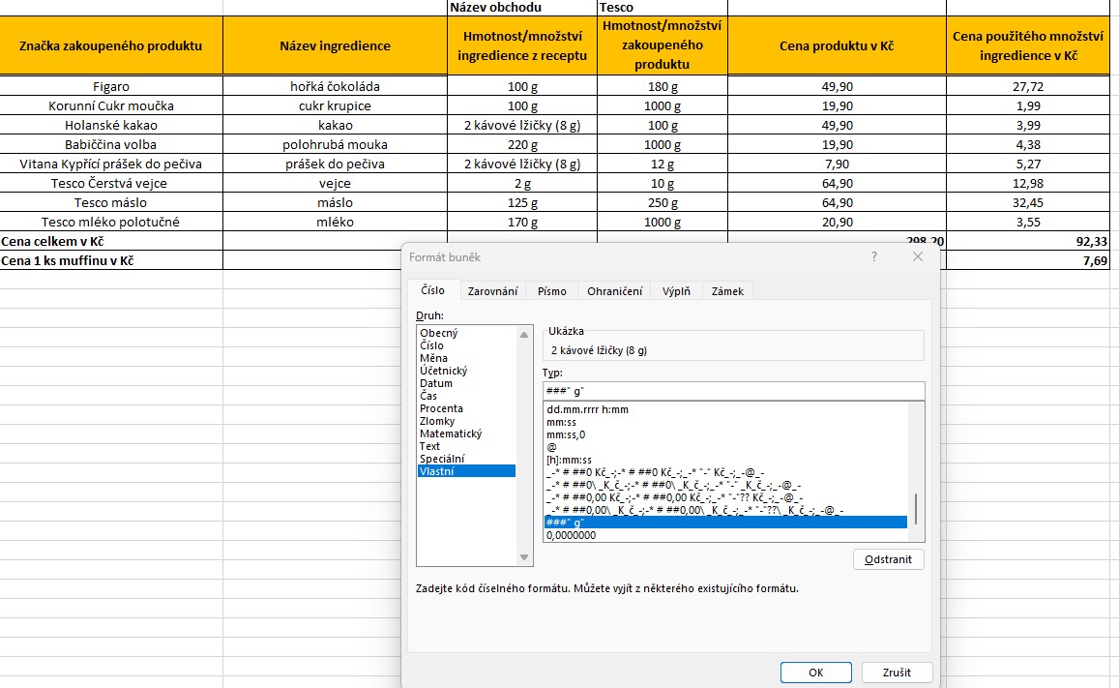Viewport: 1119px width, 688px height.
Task: Choose the Měna category in Druh list
Action: click(x=434, y=358)
